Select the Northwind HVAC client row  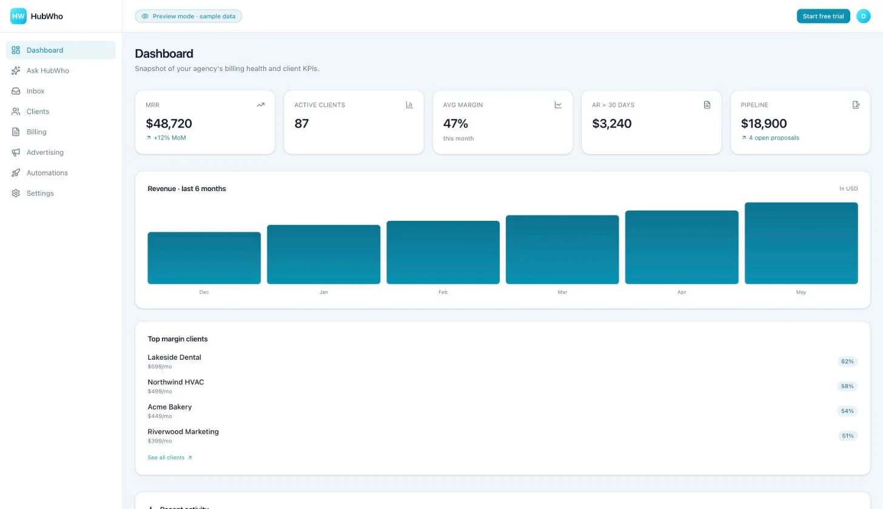coord(502,386)
